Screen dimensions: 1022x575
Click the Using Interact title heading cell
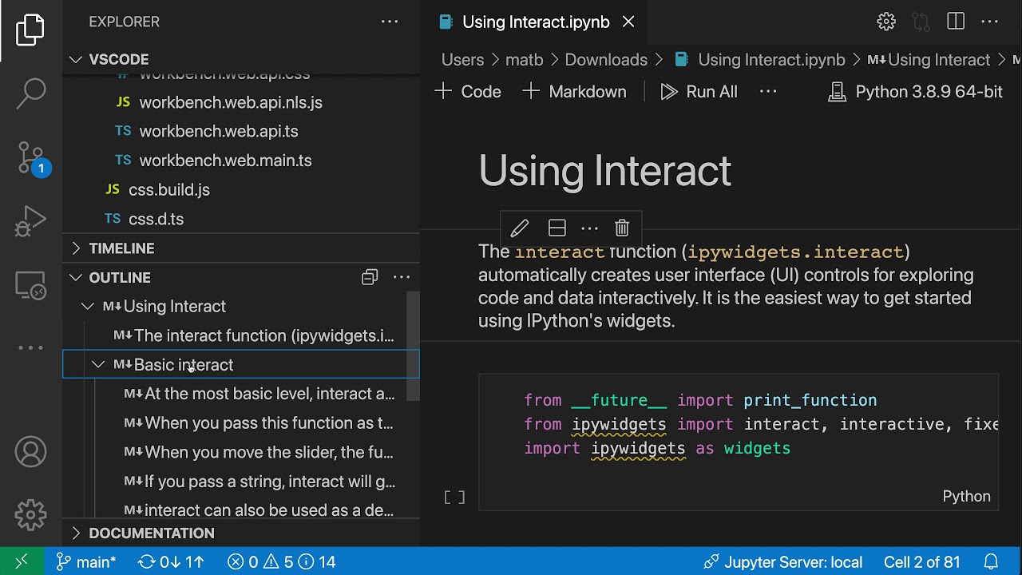click(x=604, y=170)
